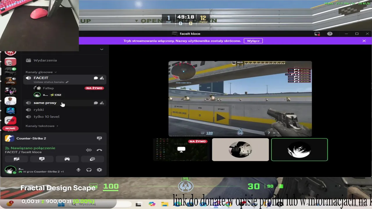Viewport: 372px width, 209px height.
Task: Open Copilot from taskbar
Action: point(152,204)
